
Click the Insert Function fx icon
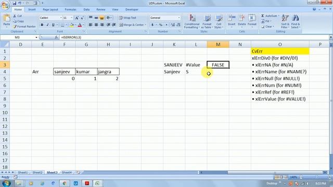pos(56,37)
